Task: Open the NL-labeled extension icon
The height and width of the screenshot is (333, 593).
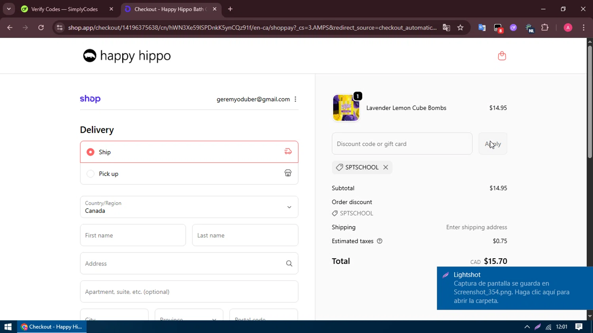Action: pyautogui.click(x=529, y=28)
